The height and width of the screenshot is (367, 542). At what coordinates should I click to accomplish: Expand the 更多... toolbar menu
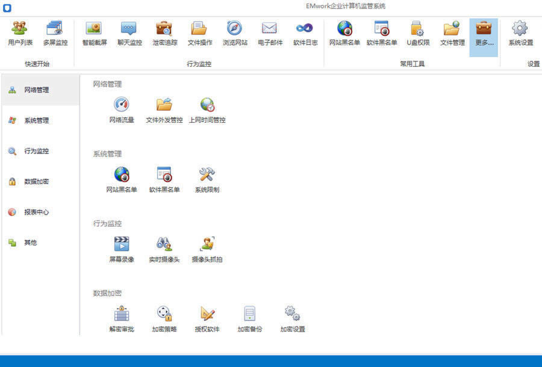[x=484, y=33]
